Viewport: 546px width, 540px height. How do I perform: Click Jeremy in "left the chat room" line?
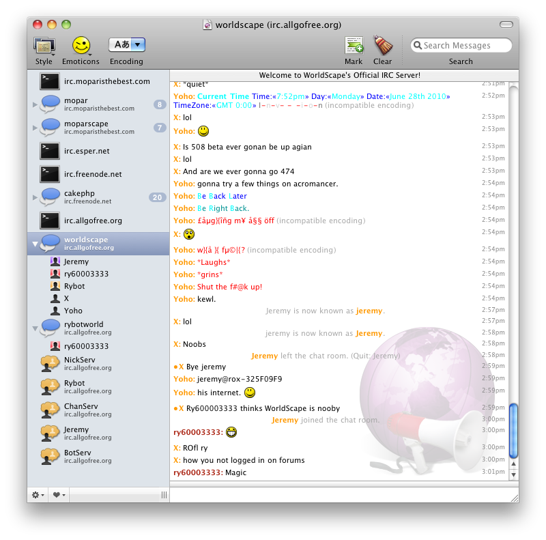265,356
